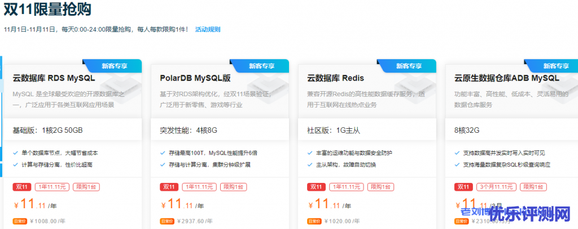Click 限购1台 tag on Redis card

[x=380, y=187]
